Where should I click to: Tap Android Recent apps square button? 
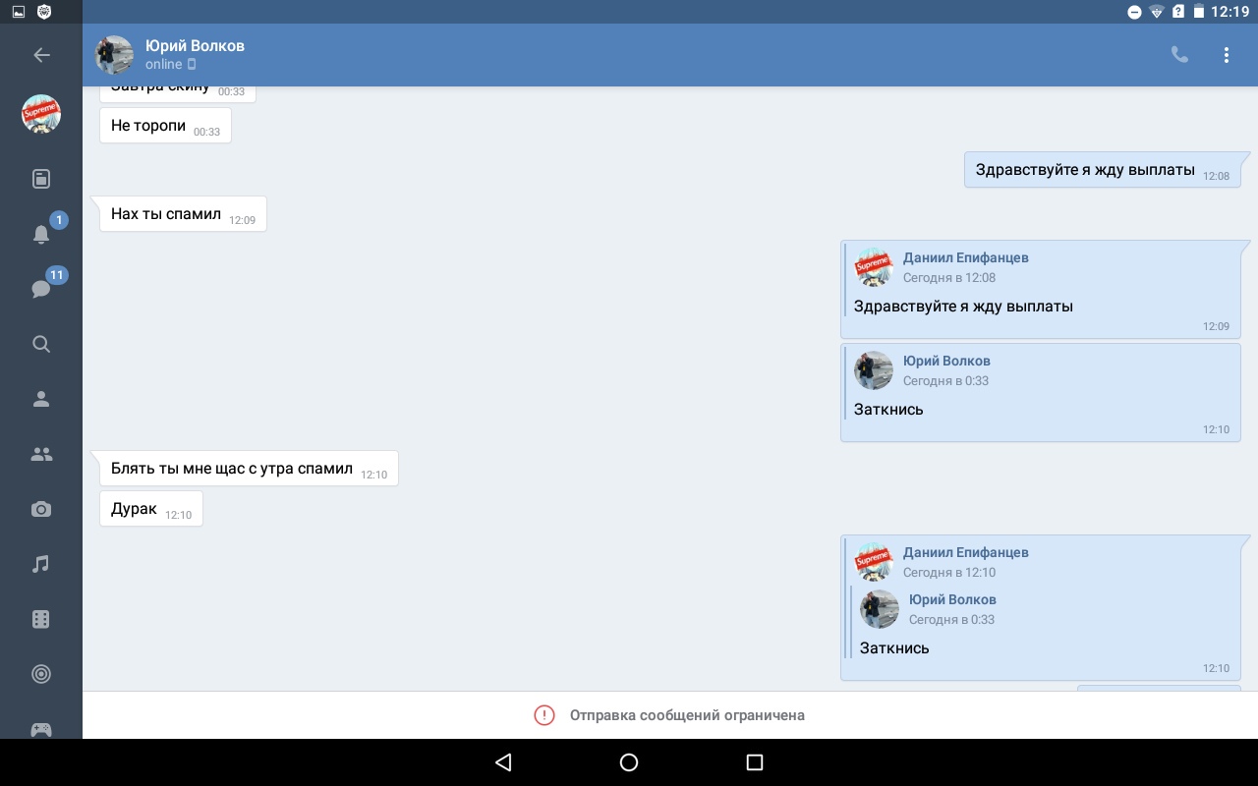click(755, 762)
